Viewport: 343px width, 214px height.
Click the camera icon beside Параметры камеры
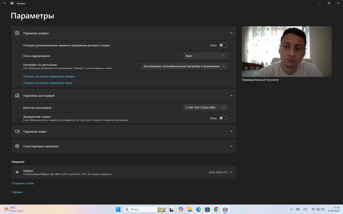click(17, 33)
